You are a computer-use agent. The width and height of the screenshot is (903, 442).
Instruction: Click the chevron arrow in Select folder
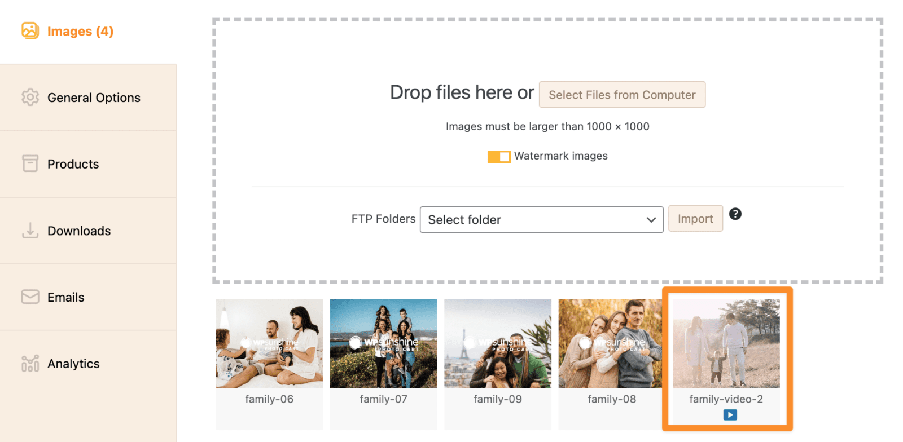651,220
